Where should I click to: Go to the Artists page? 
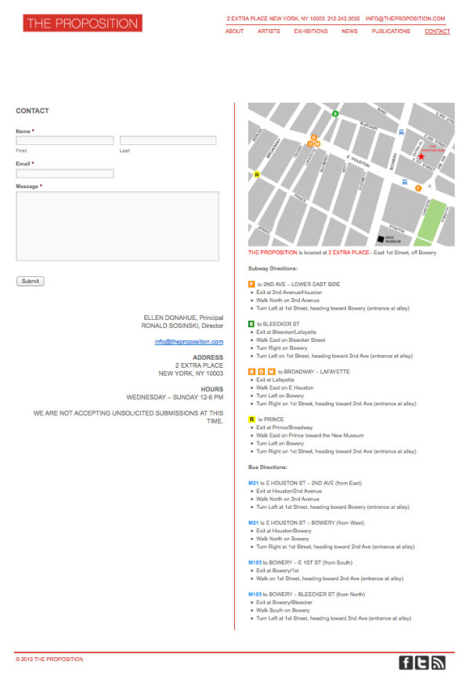coord(269,31)
